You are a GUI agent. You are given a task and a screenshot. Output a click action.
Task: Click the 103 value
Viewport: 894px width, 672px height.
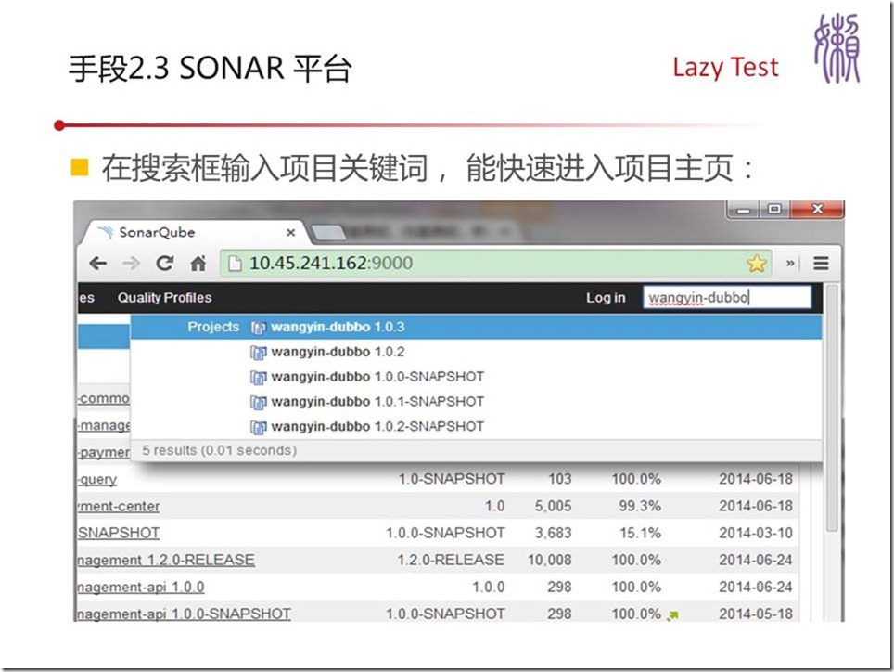tap(560, 479)
